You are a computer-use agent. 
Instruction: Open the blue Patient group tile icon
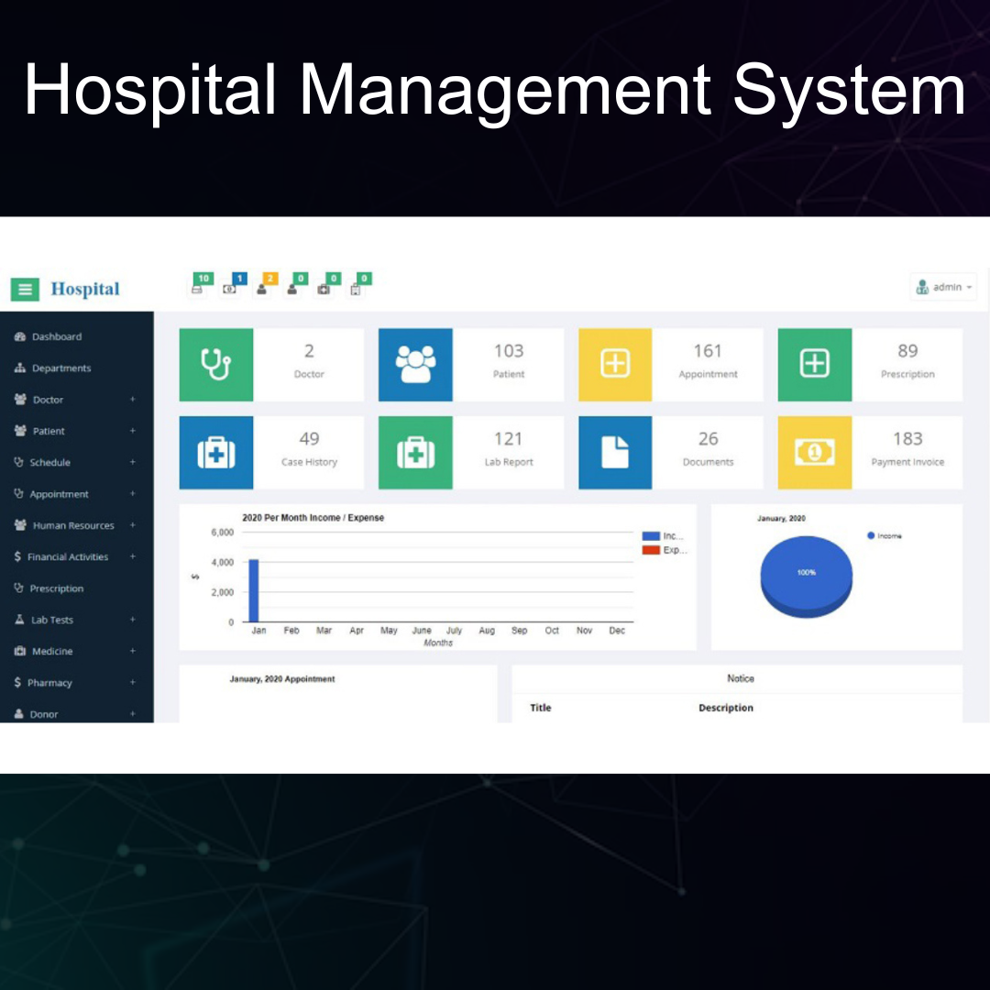coord(415,365)
